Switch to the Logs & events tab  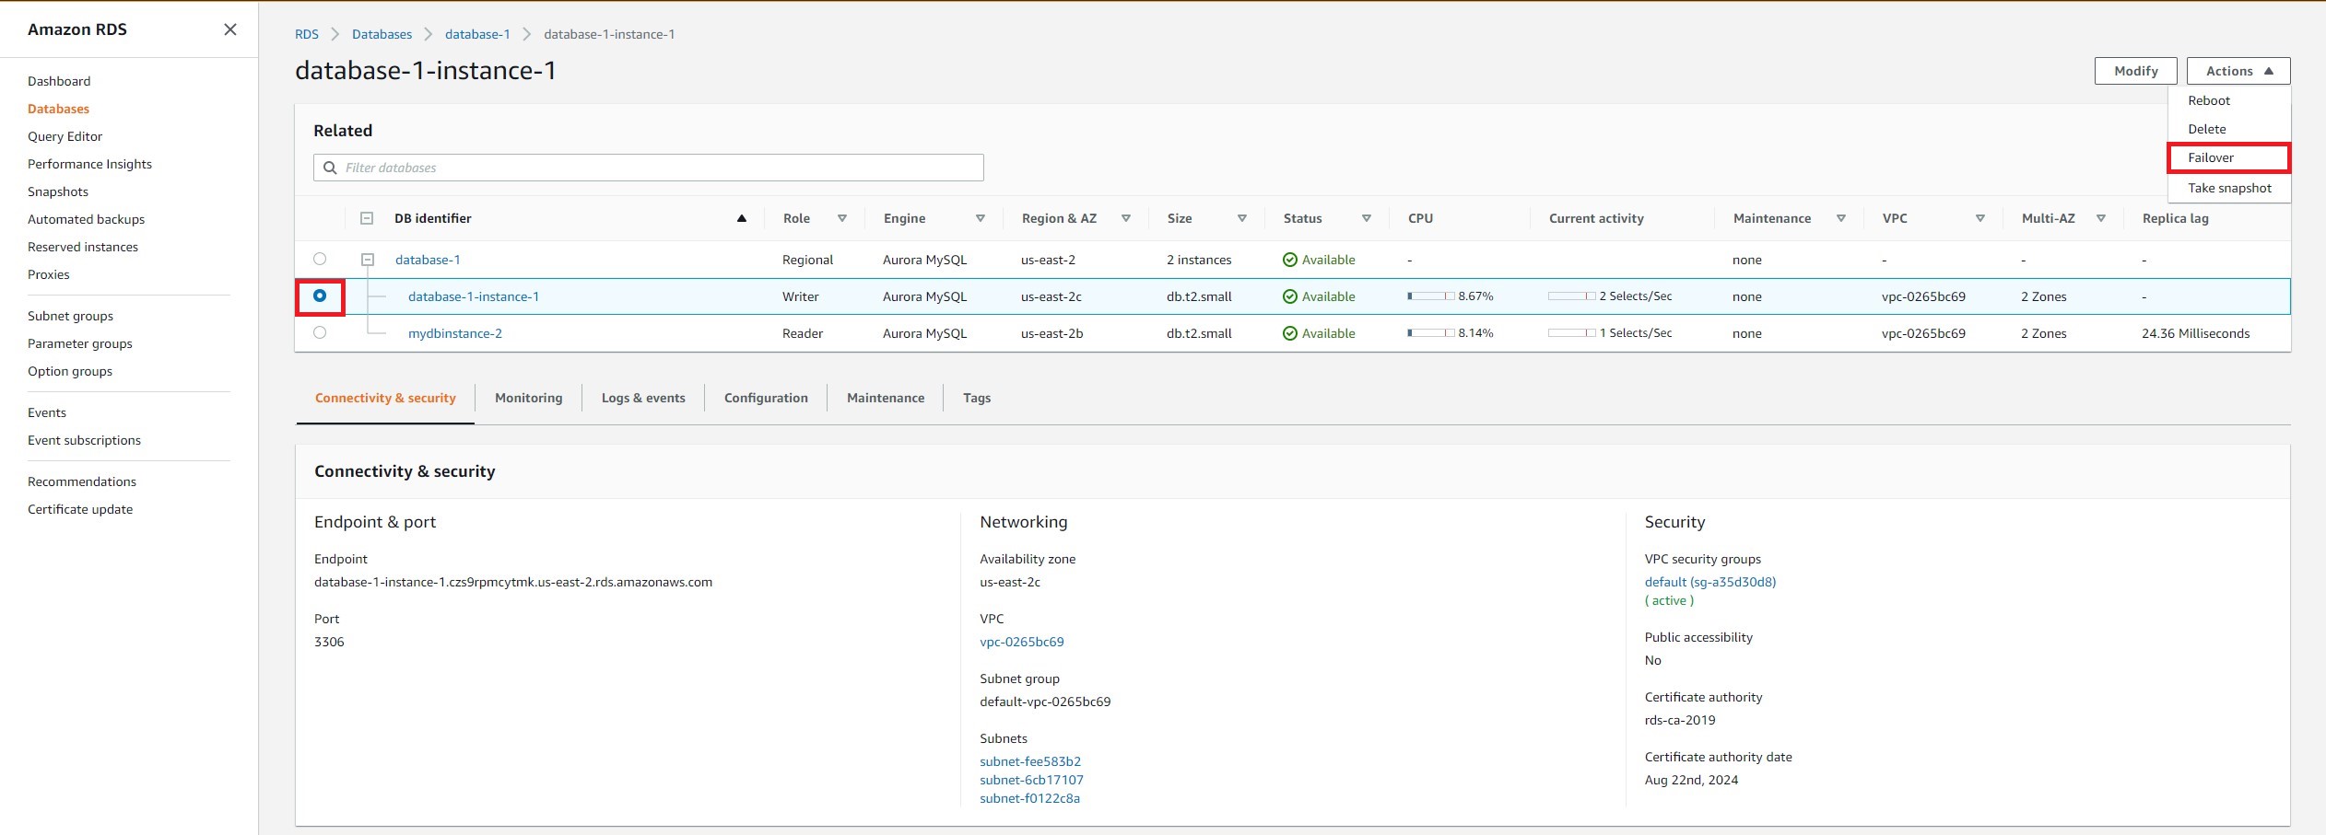[x=643, y=398]
